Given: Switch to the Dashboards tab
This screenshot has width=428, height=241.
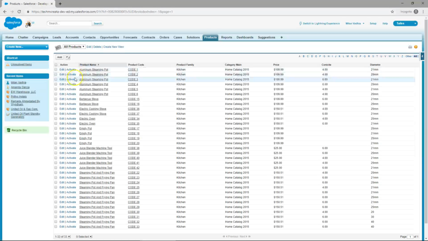Looking at the screenshot, I should [245, 37].
